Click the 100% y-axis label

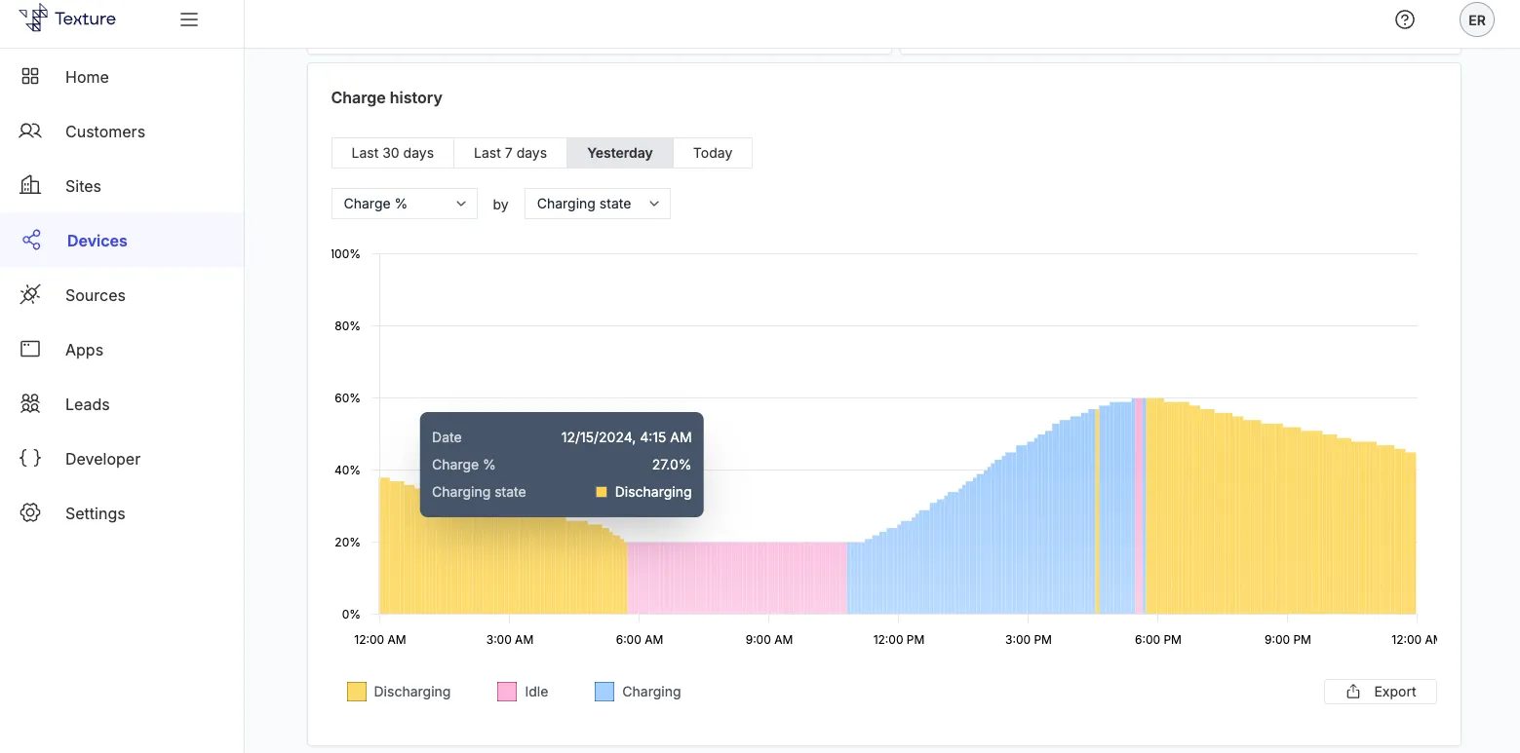345,253
